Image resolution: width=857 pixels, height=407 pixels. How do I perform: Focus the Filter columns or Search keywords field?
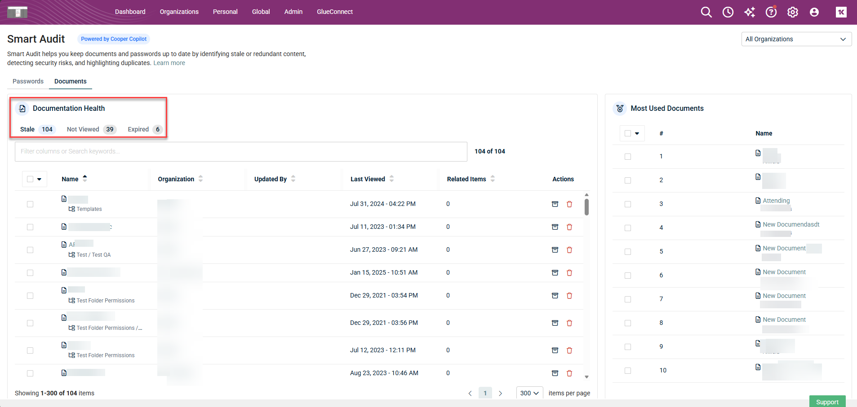tap(241, 152)
